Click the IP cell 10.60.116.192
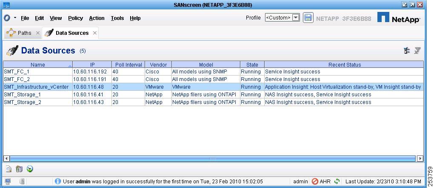Screen dimensions: 434x188 tap(92, 71)
